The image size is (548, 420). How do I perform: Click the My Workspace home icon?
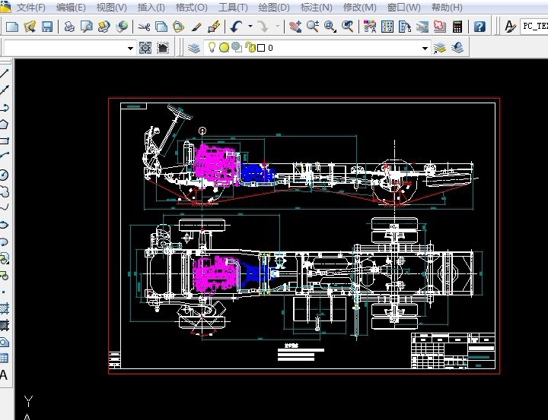pos(163,48)
